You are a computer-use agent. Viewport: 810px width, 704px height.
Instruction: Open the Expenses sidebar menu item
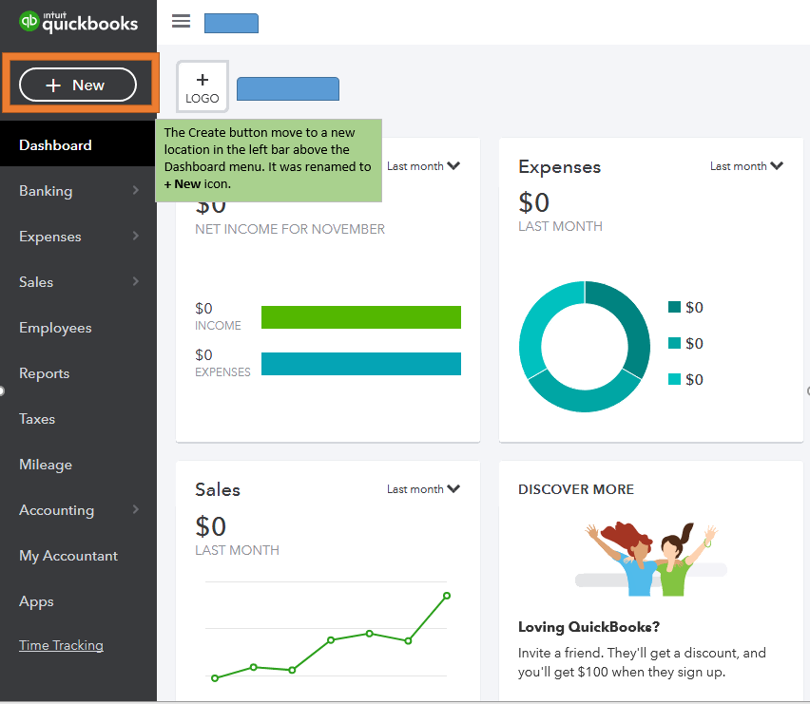[x=50, y=237]
